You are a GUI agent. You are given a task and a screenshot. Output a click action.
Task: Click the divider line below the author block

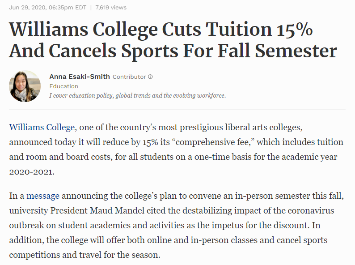point(177,110)
